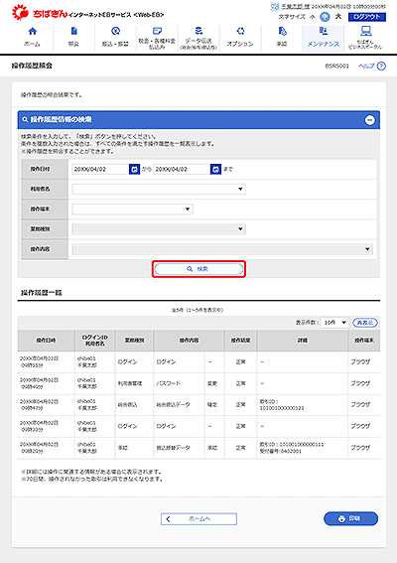397x563 pixels.
Task: Click the 検索 search button
Action: tap(198, 269)
